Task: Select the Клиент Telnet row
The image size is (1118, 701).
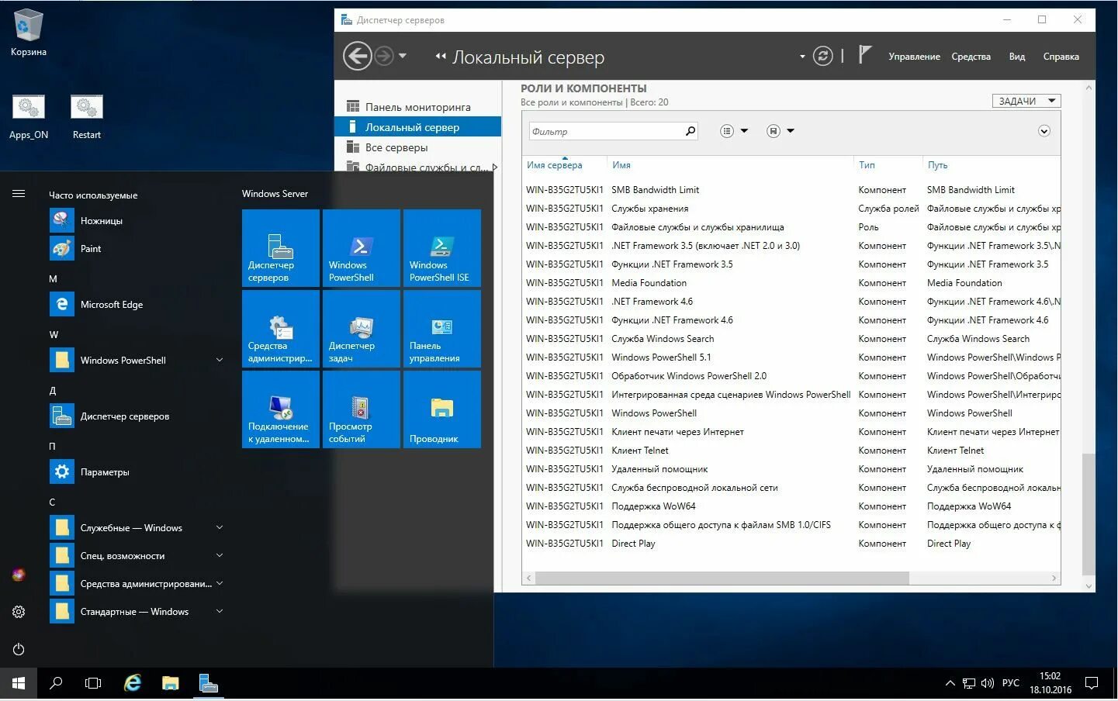Action: coord(791,451)
